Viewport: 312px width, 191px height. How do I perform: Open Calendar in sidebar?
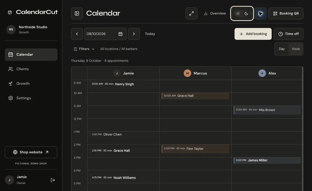[31, 55]
